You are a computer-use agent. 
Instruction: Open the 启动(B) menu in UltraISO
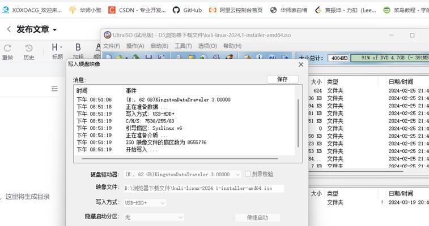point(159,46)
